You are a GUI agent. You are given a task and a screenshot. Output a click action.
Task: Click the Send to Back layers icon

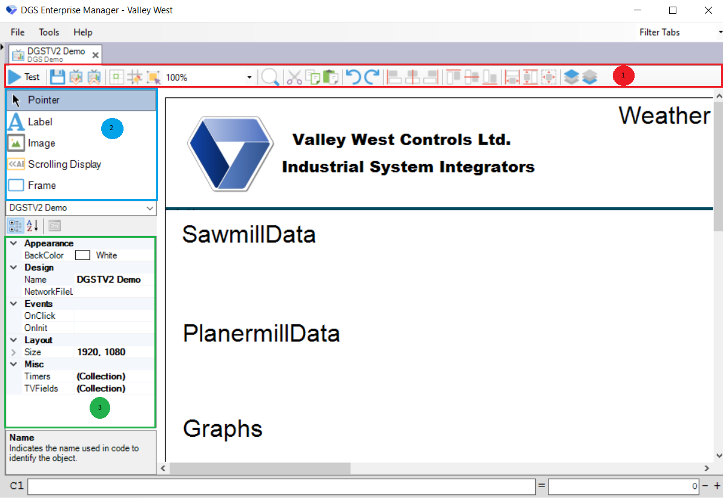coord(590,77)
